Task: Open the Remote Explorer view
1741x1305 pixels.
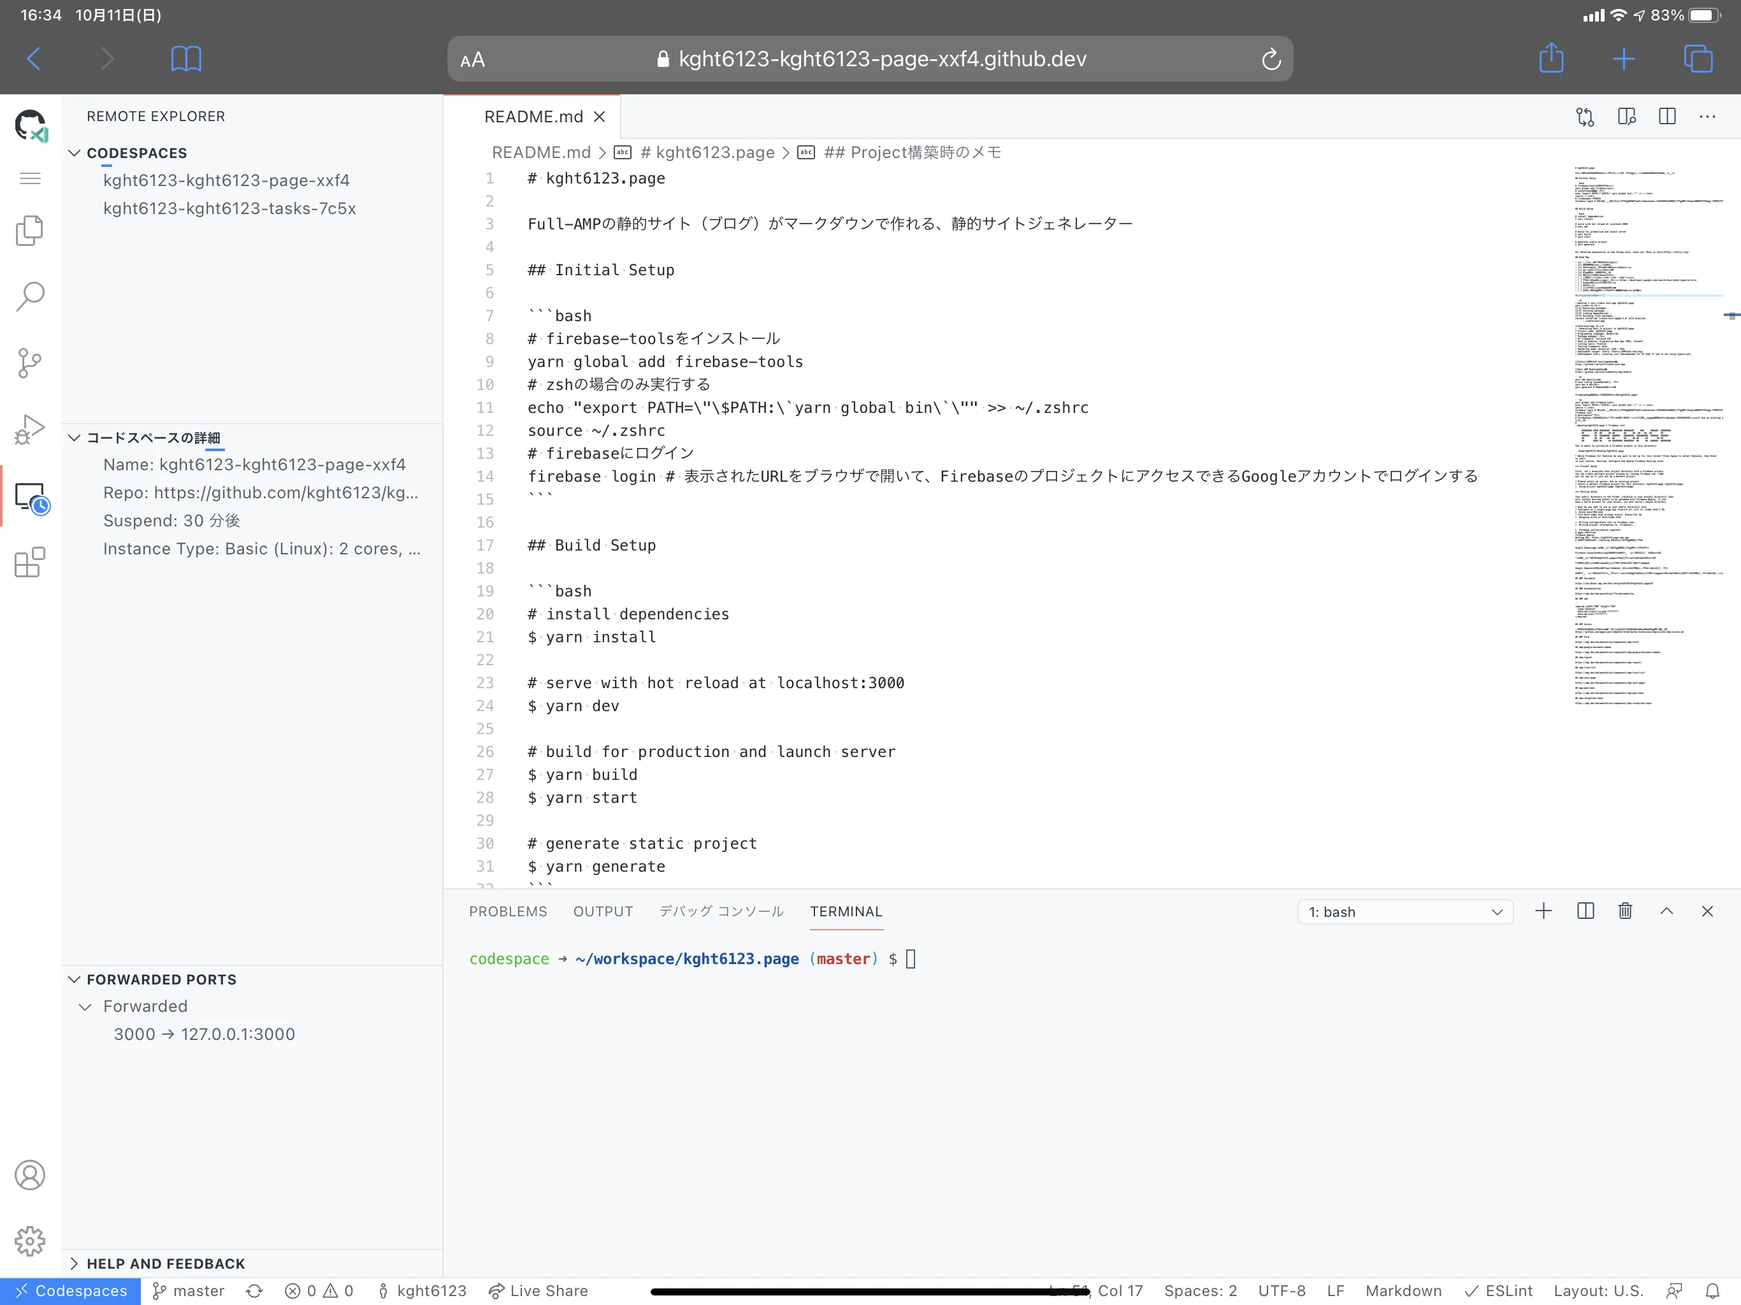Action: (x=31, y=498)
